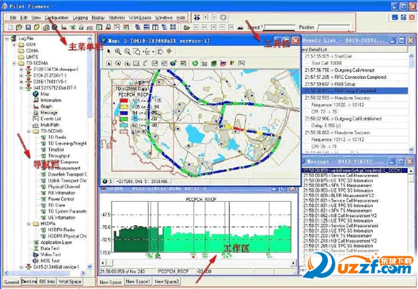Click the green refresh icon in Map toolbar
The image size is (418, 289).
195,63
